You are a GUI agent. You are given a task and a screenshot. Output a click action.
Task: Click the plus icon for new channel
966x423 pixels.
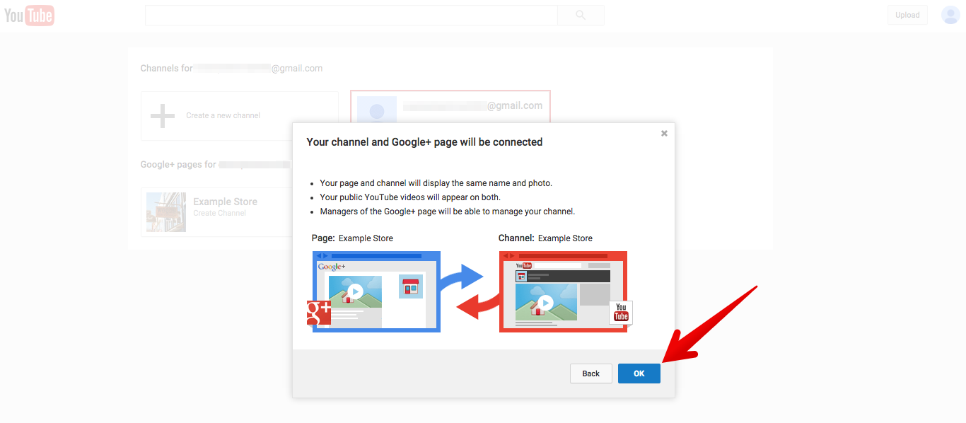point(163,115)
